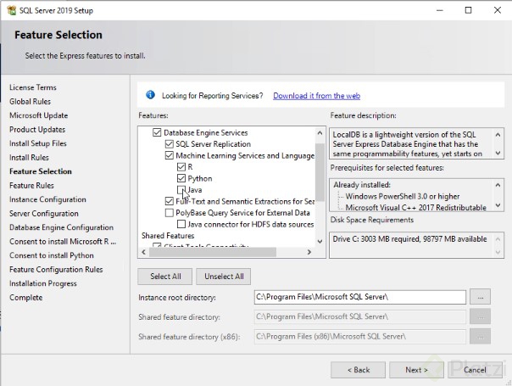The width and height of the screenshot is (512, 386).
Task: Select the License Terms step
Action: point(33,87)
